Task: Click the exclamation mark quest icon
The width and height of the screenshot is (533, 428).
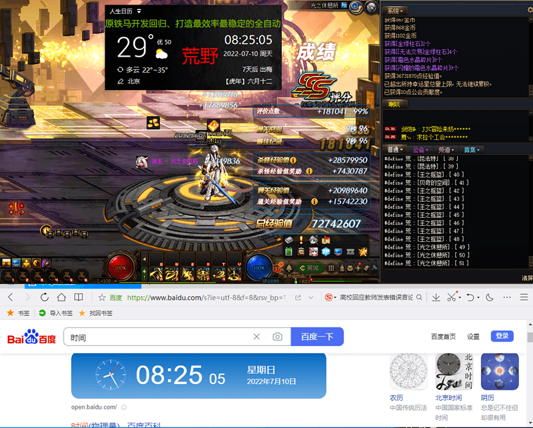Action: (x=301, y=240)
